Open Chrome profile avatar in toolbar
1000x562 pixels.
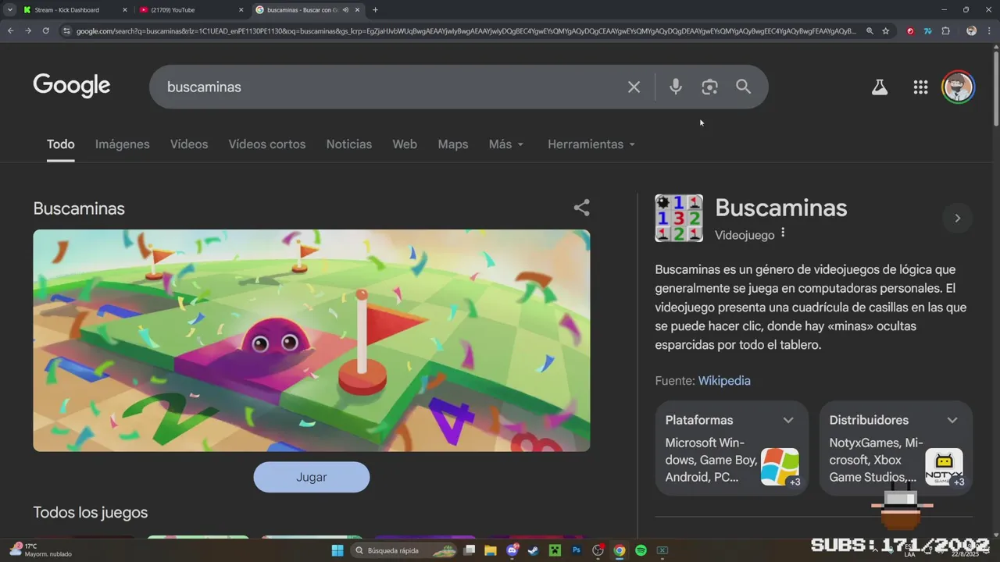971,31
